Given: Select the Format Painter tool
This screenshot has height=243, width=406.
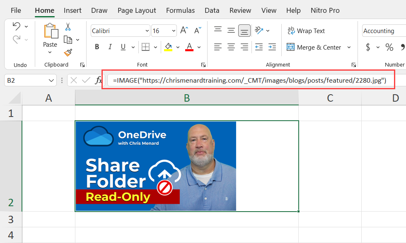Looking at the screenshot, I should tap(67, 53).
